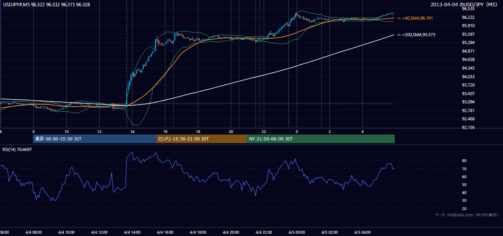Click the USDJPY#,M5 symbol header text
The height and width of the screenshot is (236, 503).
[x=46, y=5]
